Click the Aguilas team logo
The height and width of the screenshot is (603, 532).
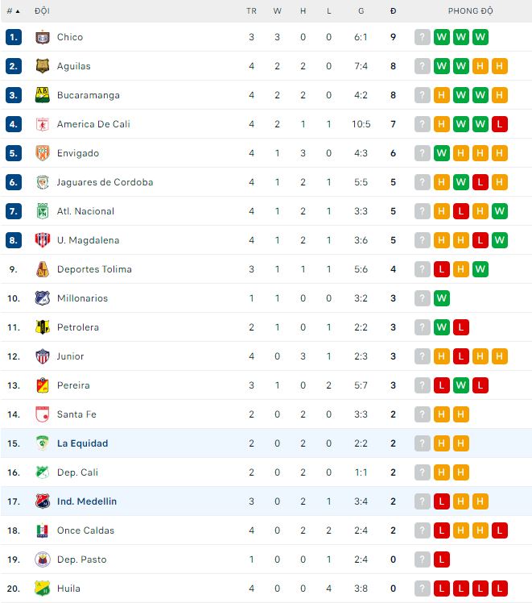[43, 66]
